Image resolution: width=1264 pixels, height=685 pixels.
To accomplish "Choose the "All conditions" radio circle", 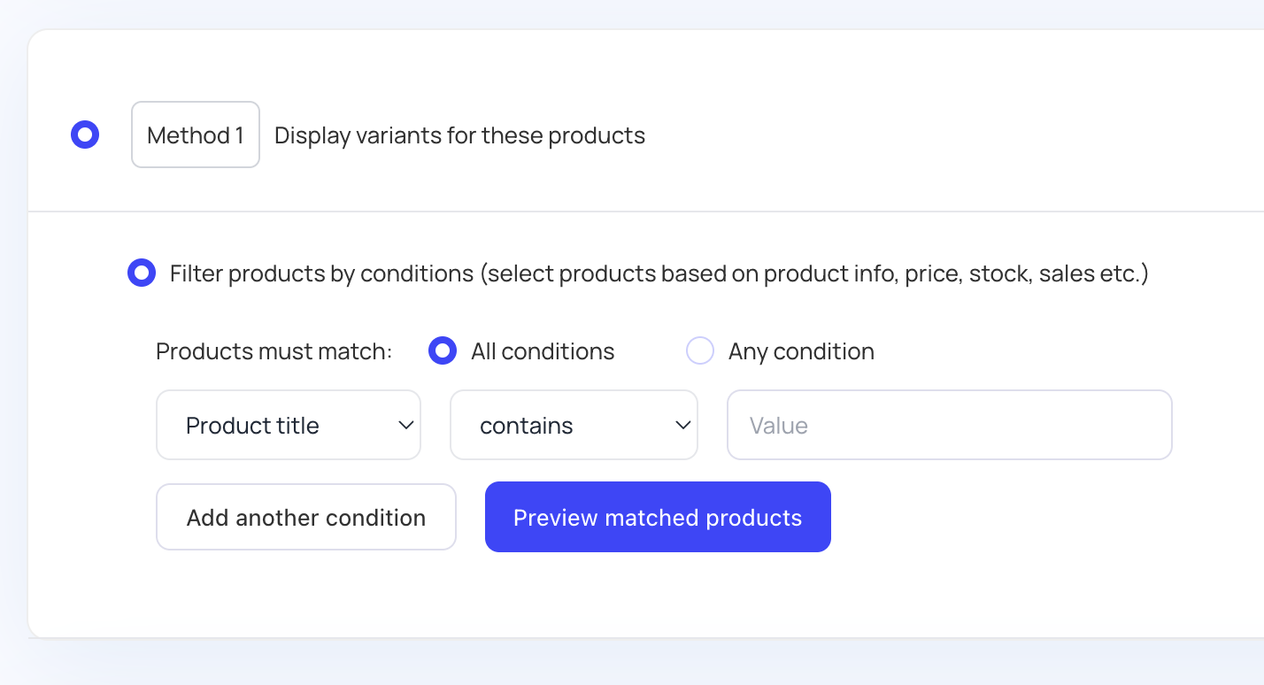I will pos(443,351).
